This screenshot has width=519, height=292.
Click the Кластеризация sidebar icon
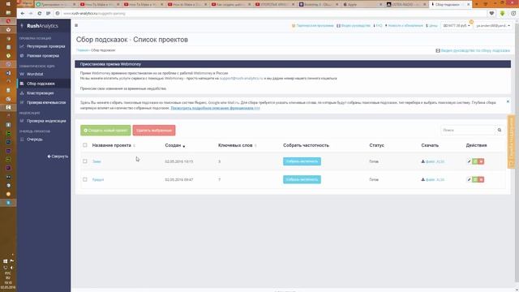point(22,93)
